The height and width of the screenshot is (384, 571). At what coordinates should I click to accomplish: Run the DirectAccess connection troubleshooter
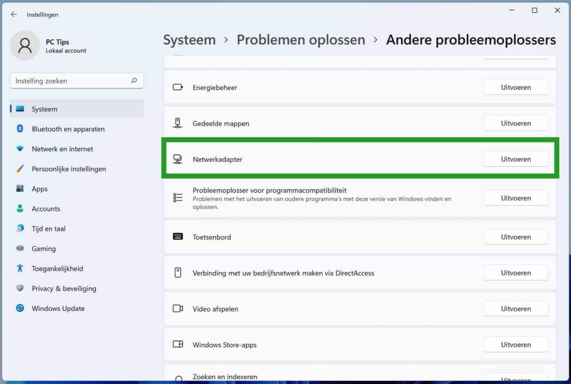(516, 273)
